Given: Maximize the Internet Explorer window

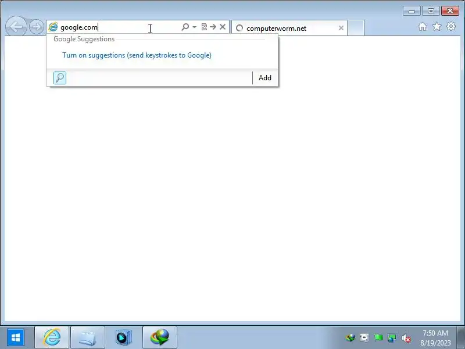Looking at the screenshot, I should 431,11.
